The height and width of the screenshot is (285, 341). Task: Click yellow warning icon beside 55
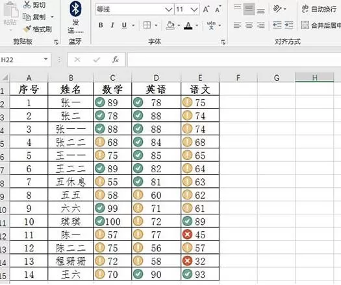pyautogui.click(x=100, y=181)
